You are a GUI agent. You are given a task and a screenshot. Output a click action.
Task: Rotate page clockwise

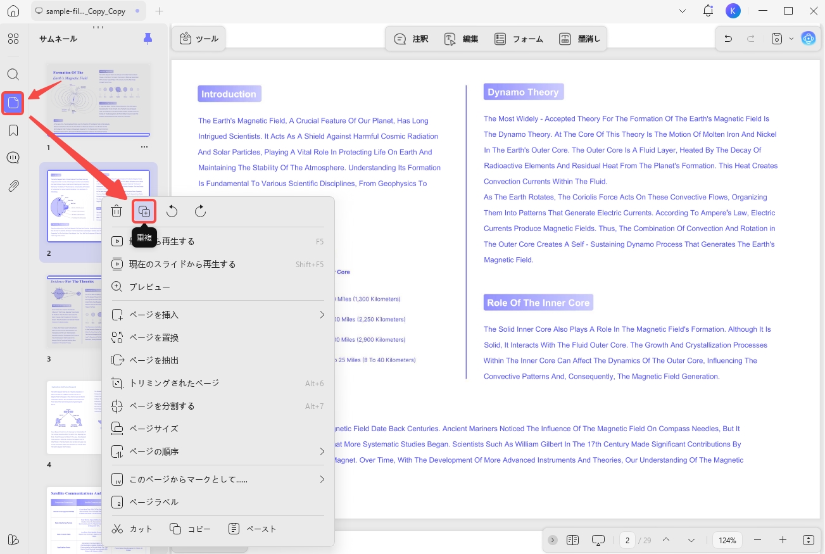[x=200, y=211]
